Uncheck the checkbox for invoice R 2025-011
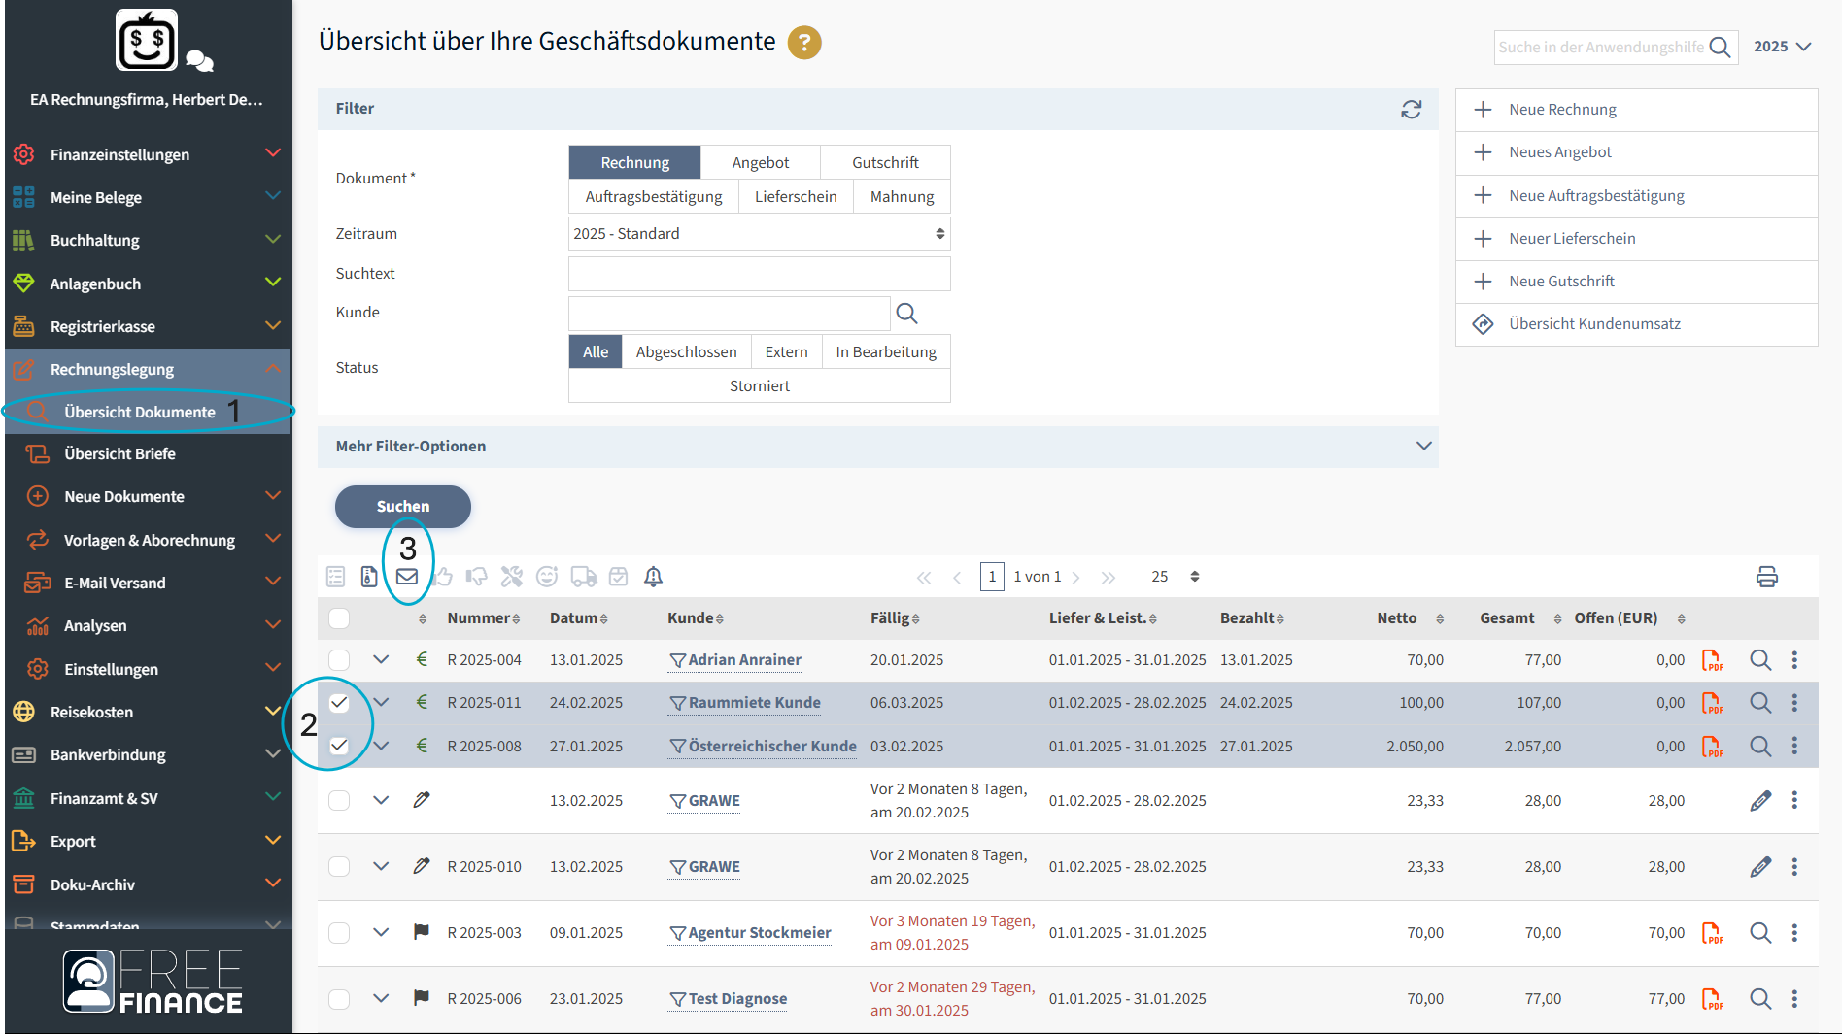This screenshot has height=1034, width=1842. click(339, 703)
